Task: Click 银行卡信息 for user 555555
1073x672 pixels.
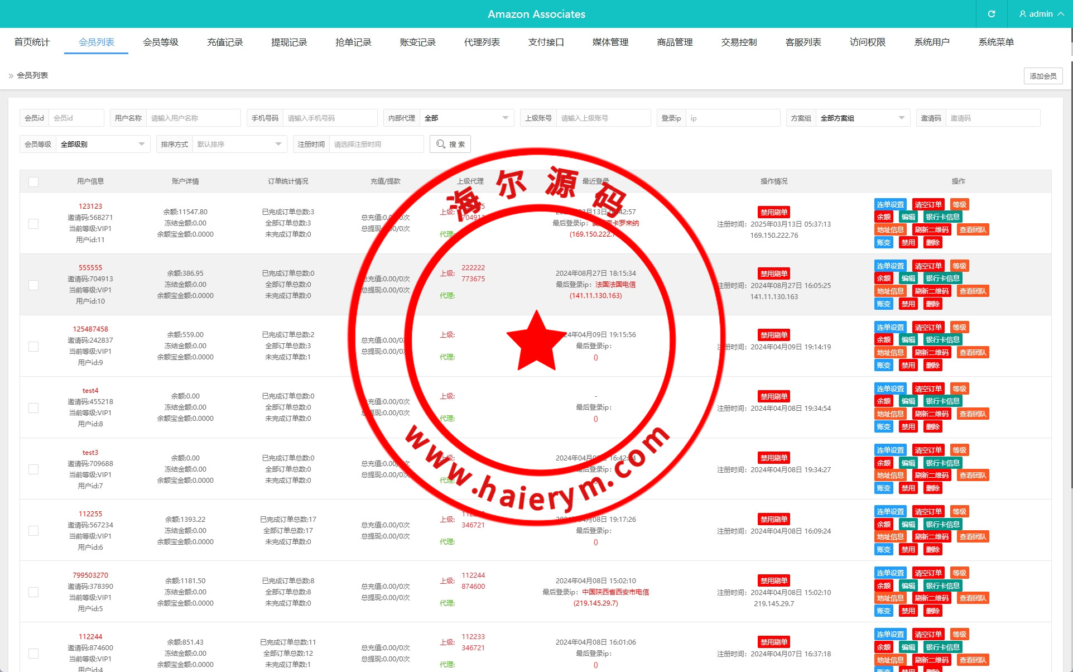Action: coord(942,279)
